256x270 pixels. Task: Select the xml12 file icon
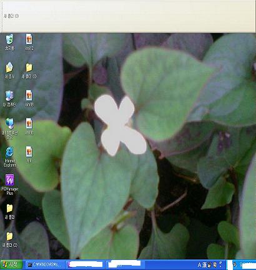point(29,42)
